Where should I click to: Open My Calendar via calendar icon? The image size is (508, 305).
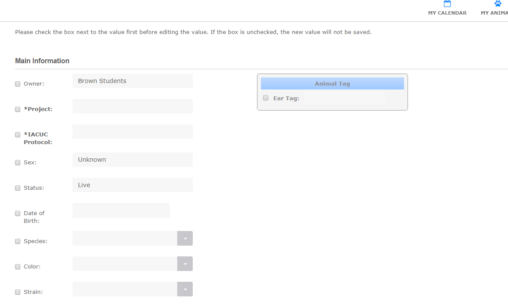[447, 3]
